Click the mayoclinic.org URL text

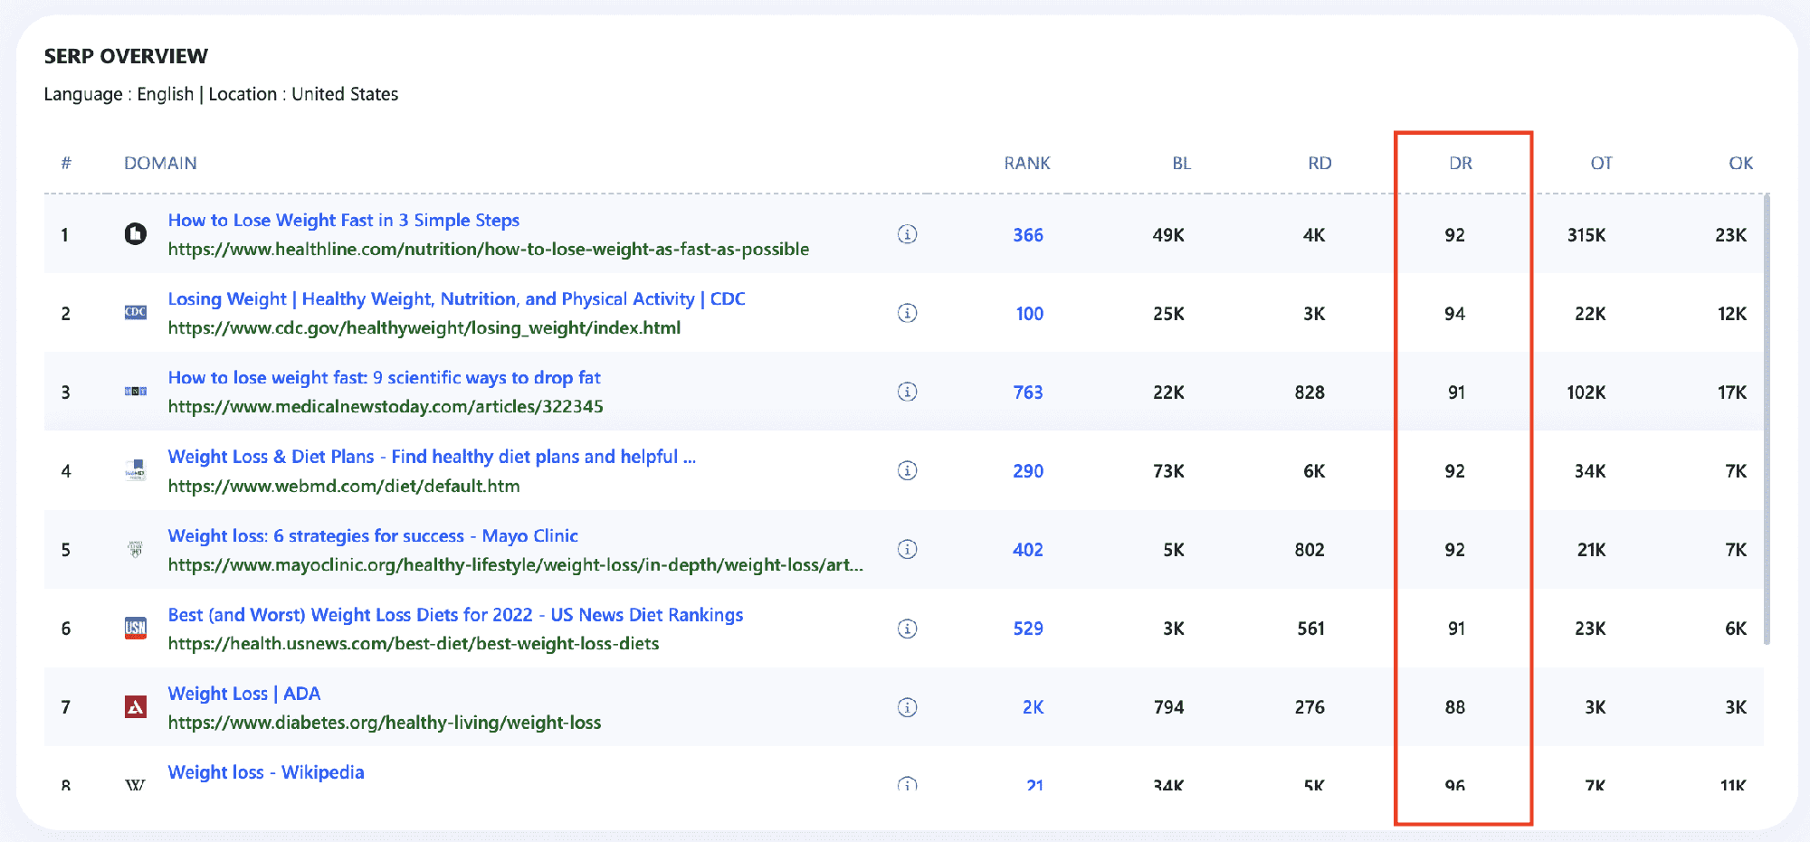516,564
